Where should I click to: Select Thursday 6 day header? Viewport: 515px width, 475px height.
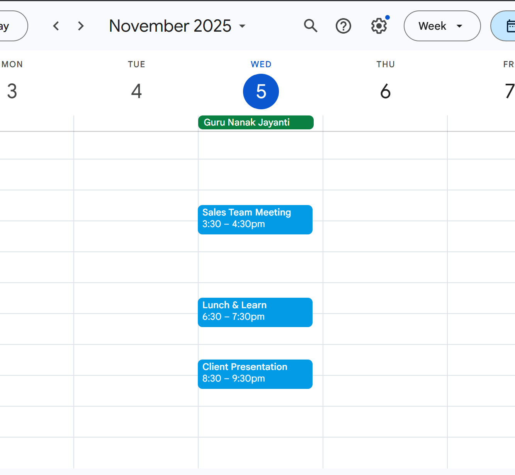click(385, 92)
